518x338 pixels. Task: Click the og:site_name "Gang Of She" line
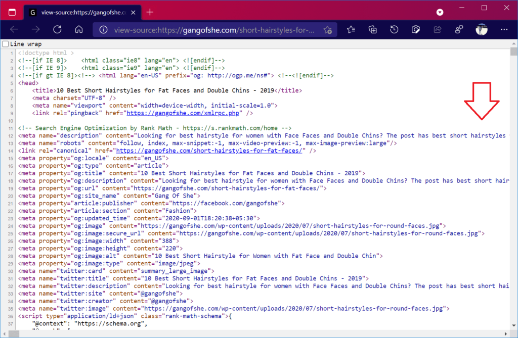point(109,196)
